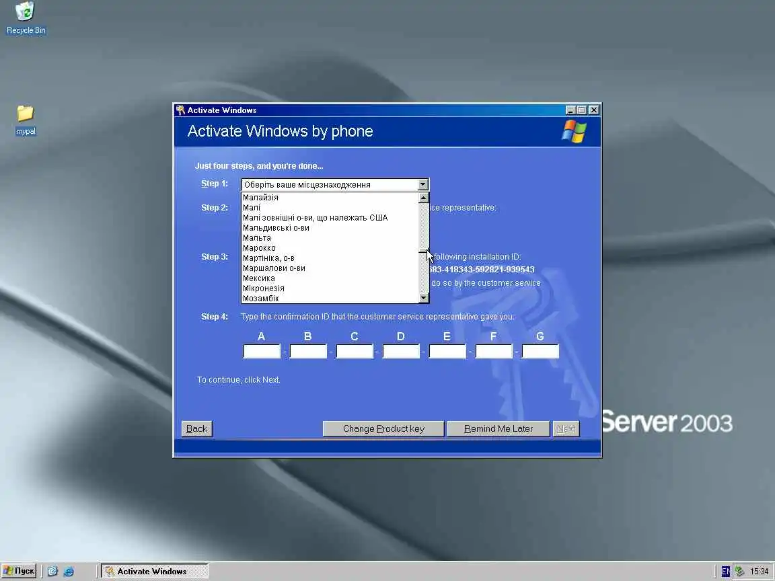Click Activate Windows taskbar button
775x581 pixels.
tap(154, 571)
